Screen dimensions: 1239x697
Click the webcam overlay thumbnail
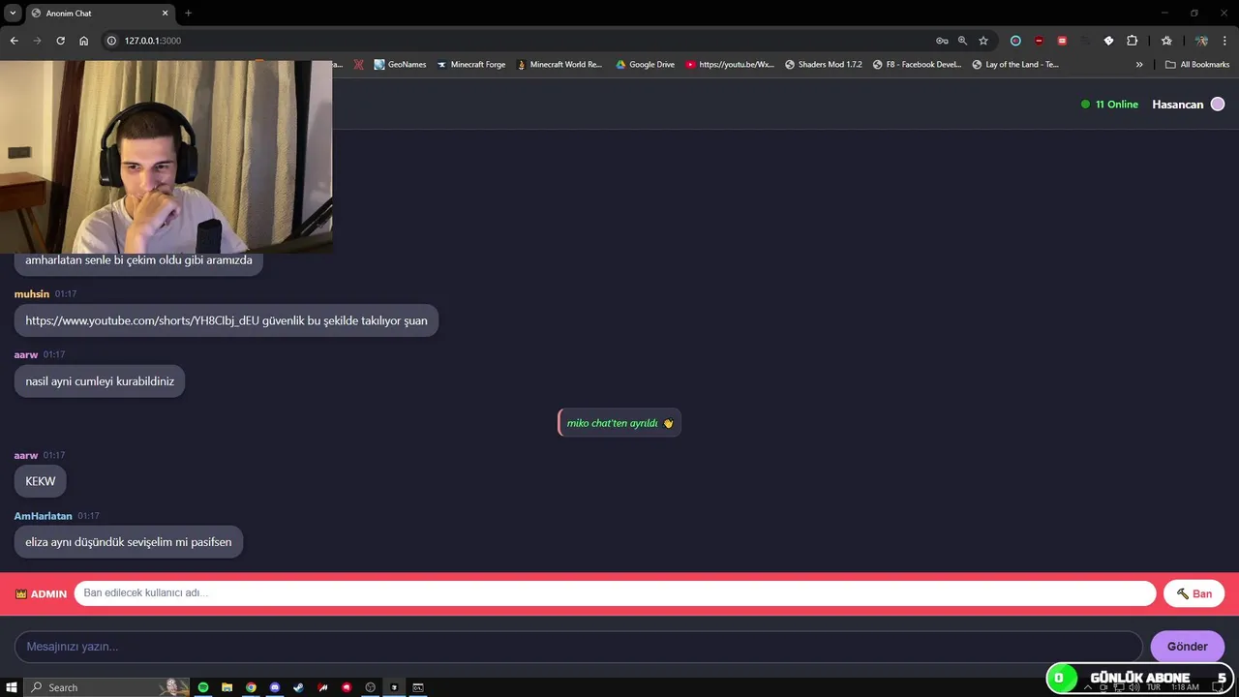tap(166, 157)
